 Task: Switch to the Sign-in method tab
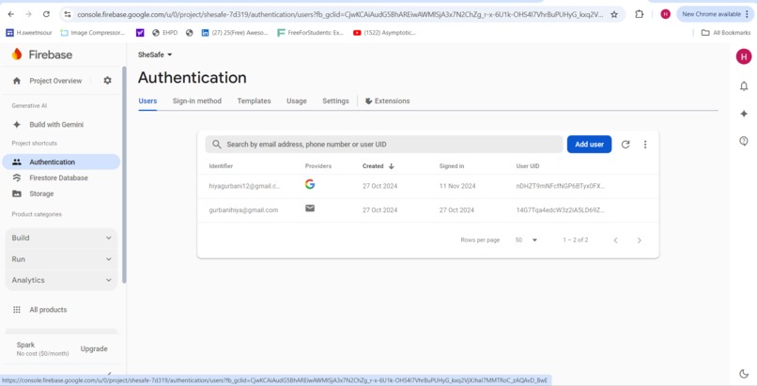pos(197,100)
